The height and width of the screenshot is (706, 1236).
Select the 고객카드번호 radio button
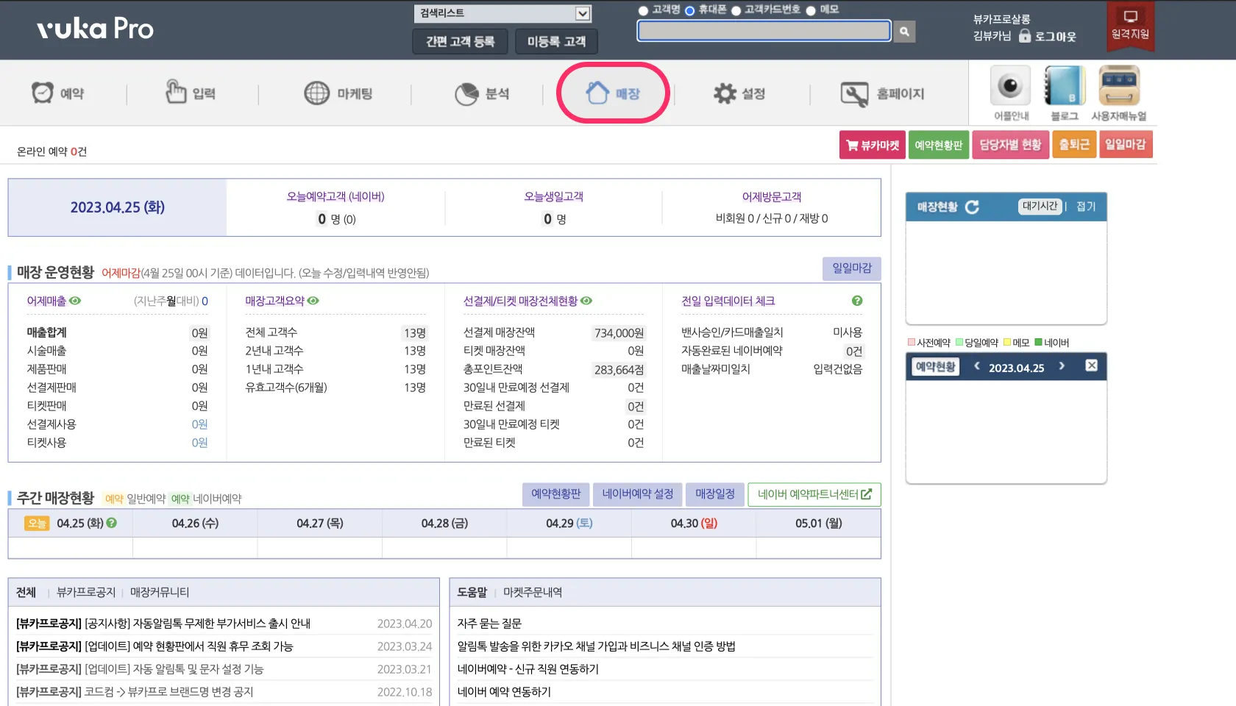click(x=736, y=10)
